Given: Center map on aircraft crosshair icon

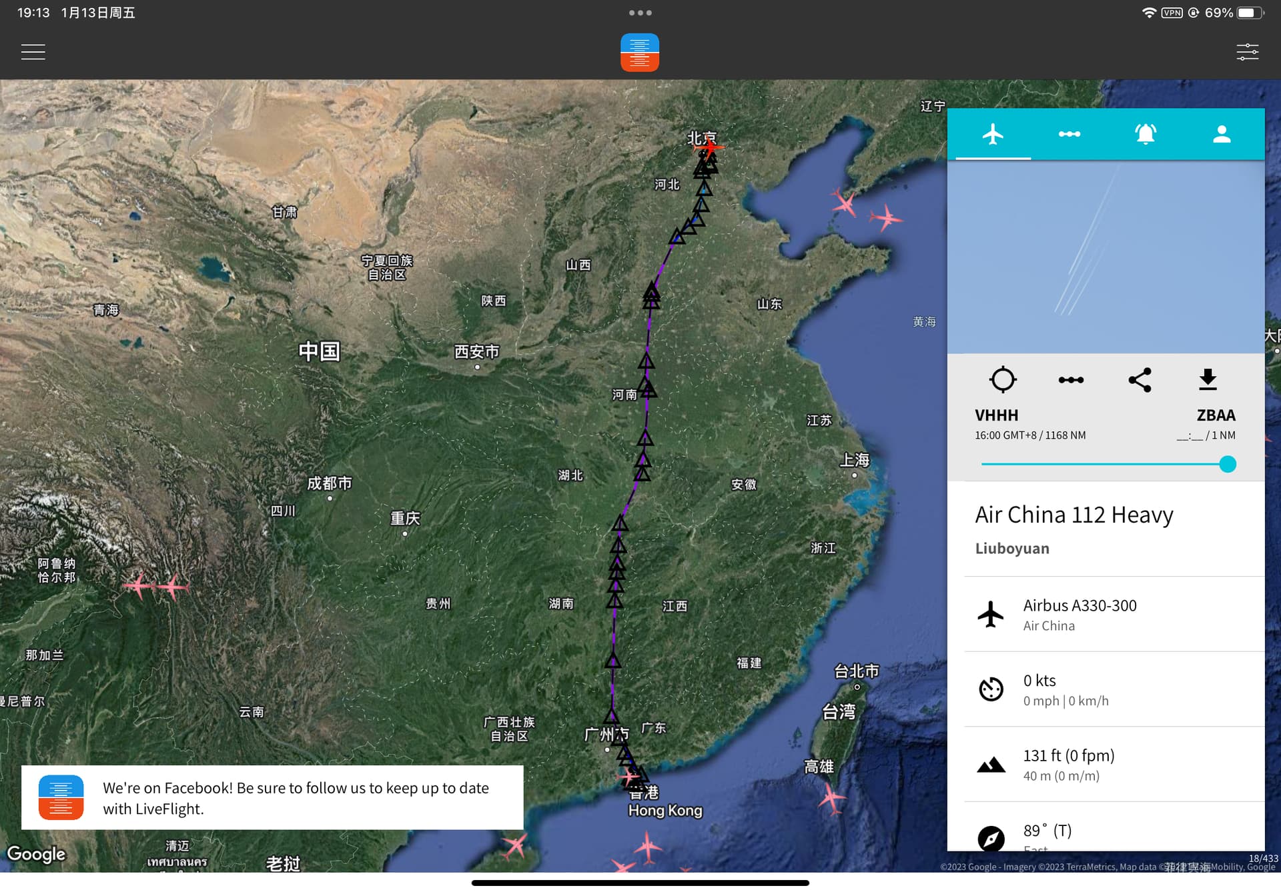Looking at the screenshot, I should pos(1002,379).
